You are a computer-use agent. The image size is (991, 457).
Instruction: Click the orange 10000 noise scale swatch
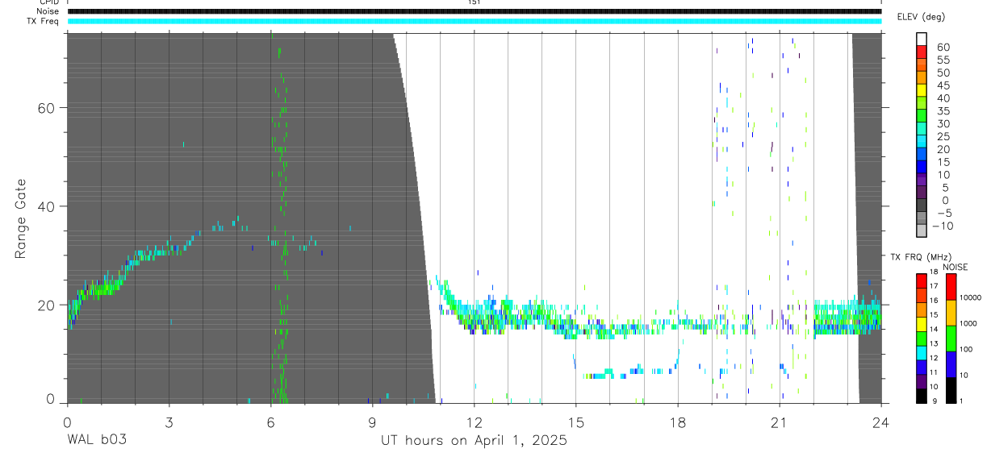[951, 312]
